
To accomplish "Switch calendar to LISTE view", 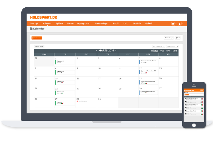I will [175, 50].
